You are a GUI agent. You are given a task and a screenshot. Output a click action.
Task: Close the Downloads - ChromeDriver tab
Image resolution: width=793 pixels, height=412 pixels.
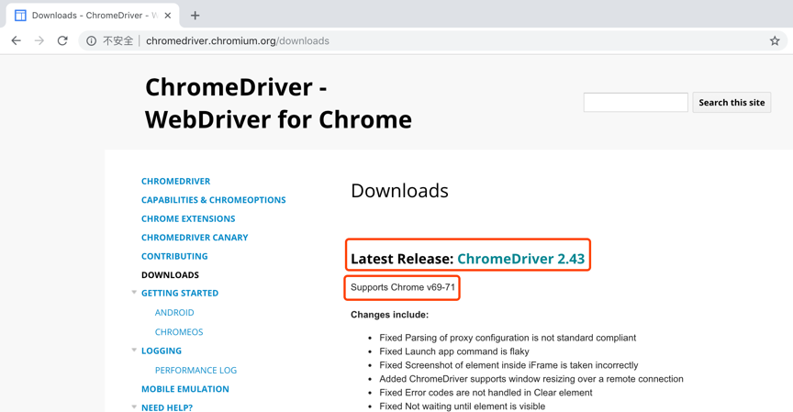click(168, 16)
